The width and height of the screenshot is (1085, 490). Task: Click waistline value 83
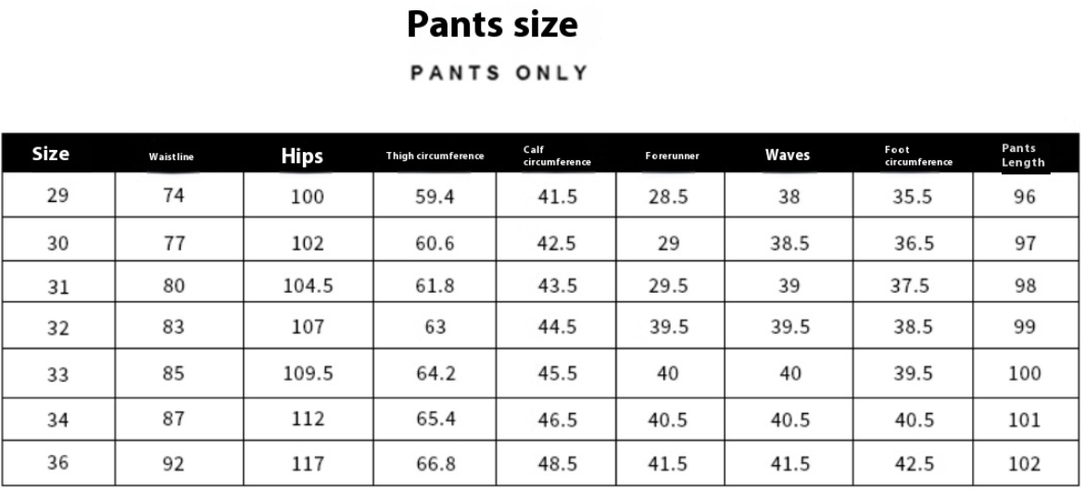(174, 326)
